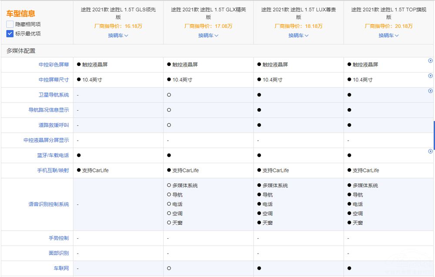Click the blue scrollbar handle on right edge

[x=434, y=135]
